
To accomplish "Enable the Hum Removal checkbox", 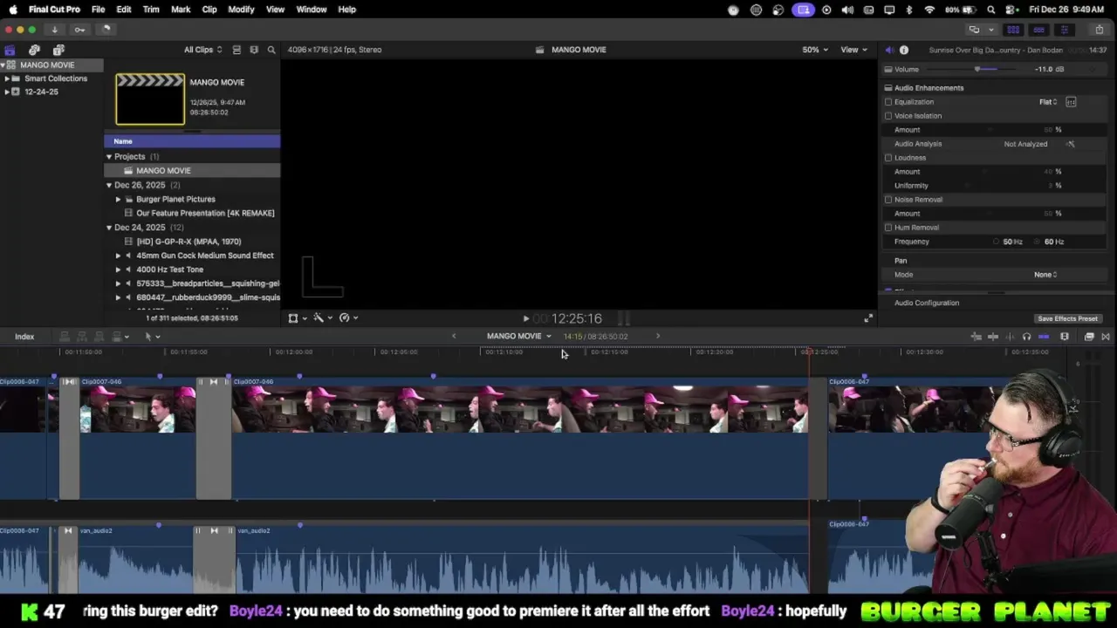I will coord(888,228).
